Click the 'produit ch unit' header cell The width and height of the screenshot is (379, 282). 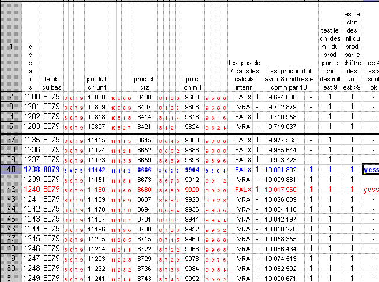point(96,83)
